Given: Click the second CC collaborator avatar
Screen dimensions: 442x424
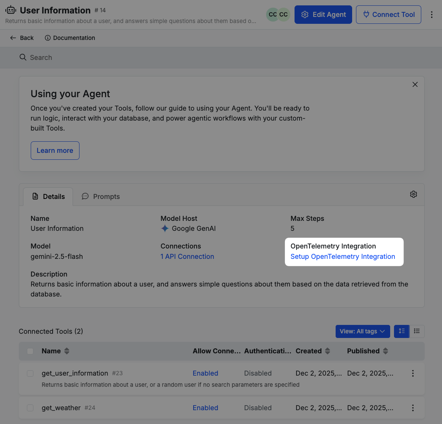Looking at the screenshot, I should click(283, 15).
